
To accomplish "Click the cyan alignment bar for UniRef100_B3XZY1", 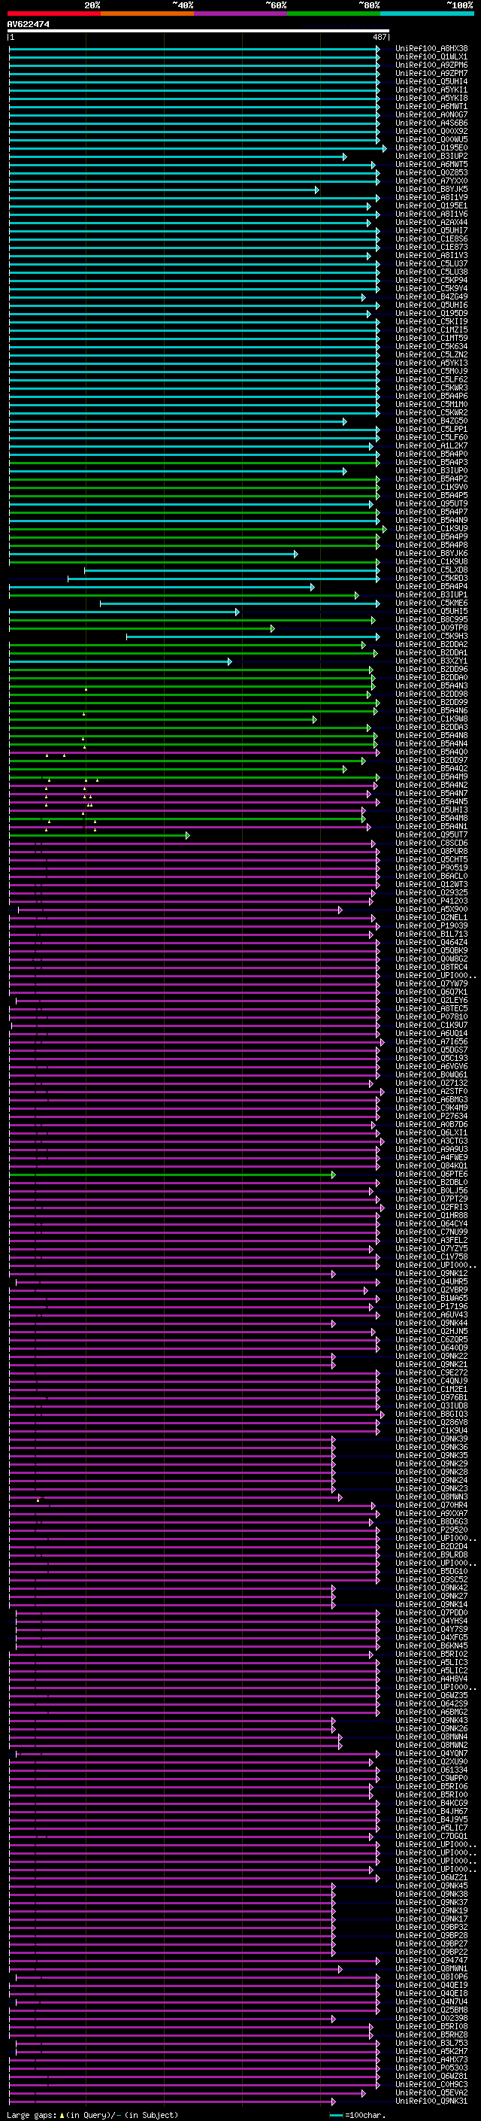I will pyautogui.click(x=120, y=661).
